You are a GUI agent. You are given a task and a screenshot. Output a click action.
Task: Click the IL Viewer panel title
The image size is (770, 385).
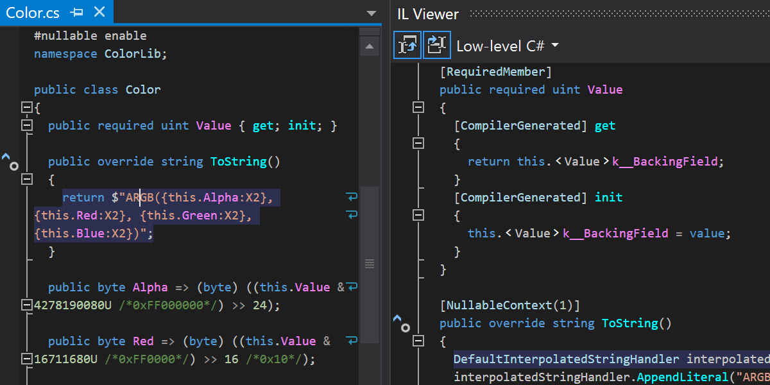[x=427, y=13]
